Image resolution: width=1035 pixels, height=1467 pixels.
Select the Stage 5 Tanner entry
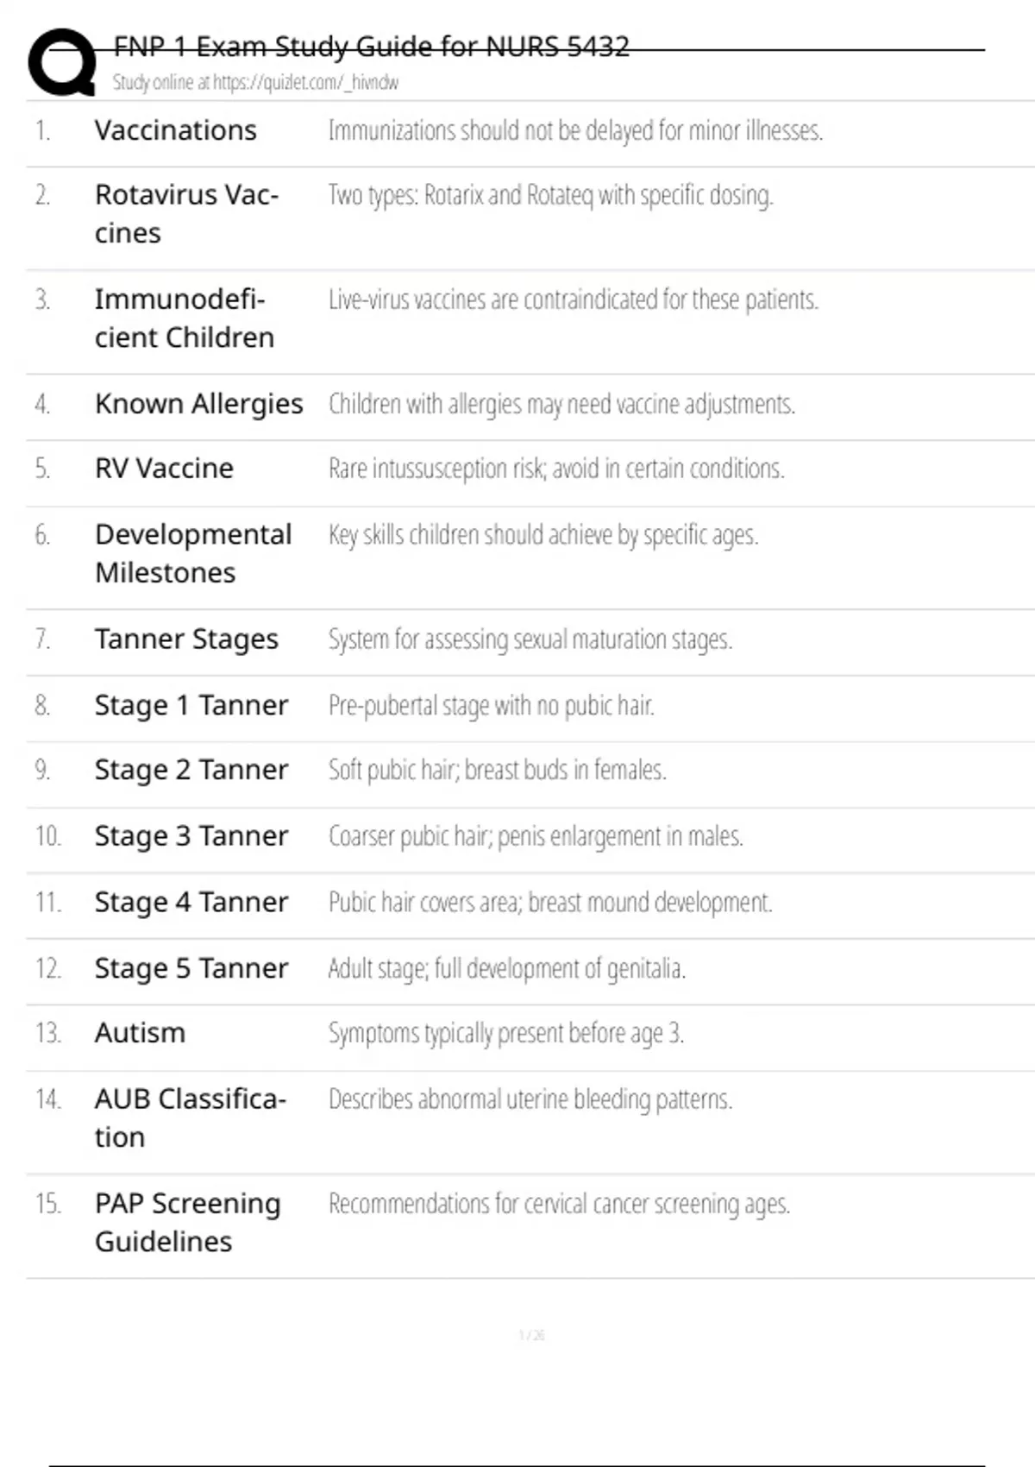pos(191,969)
